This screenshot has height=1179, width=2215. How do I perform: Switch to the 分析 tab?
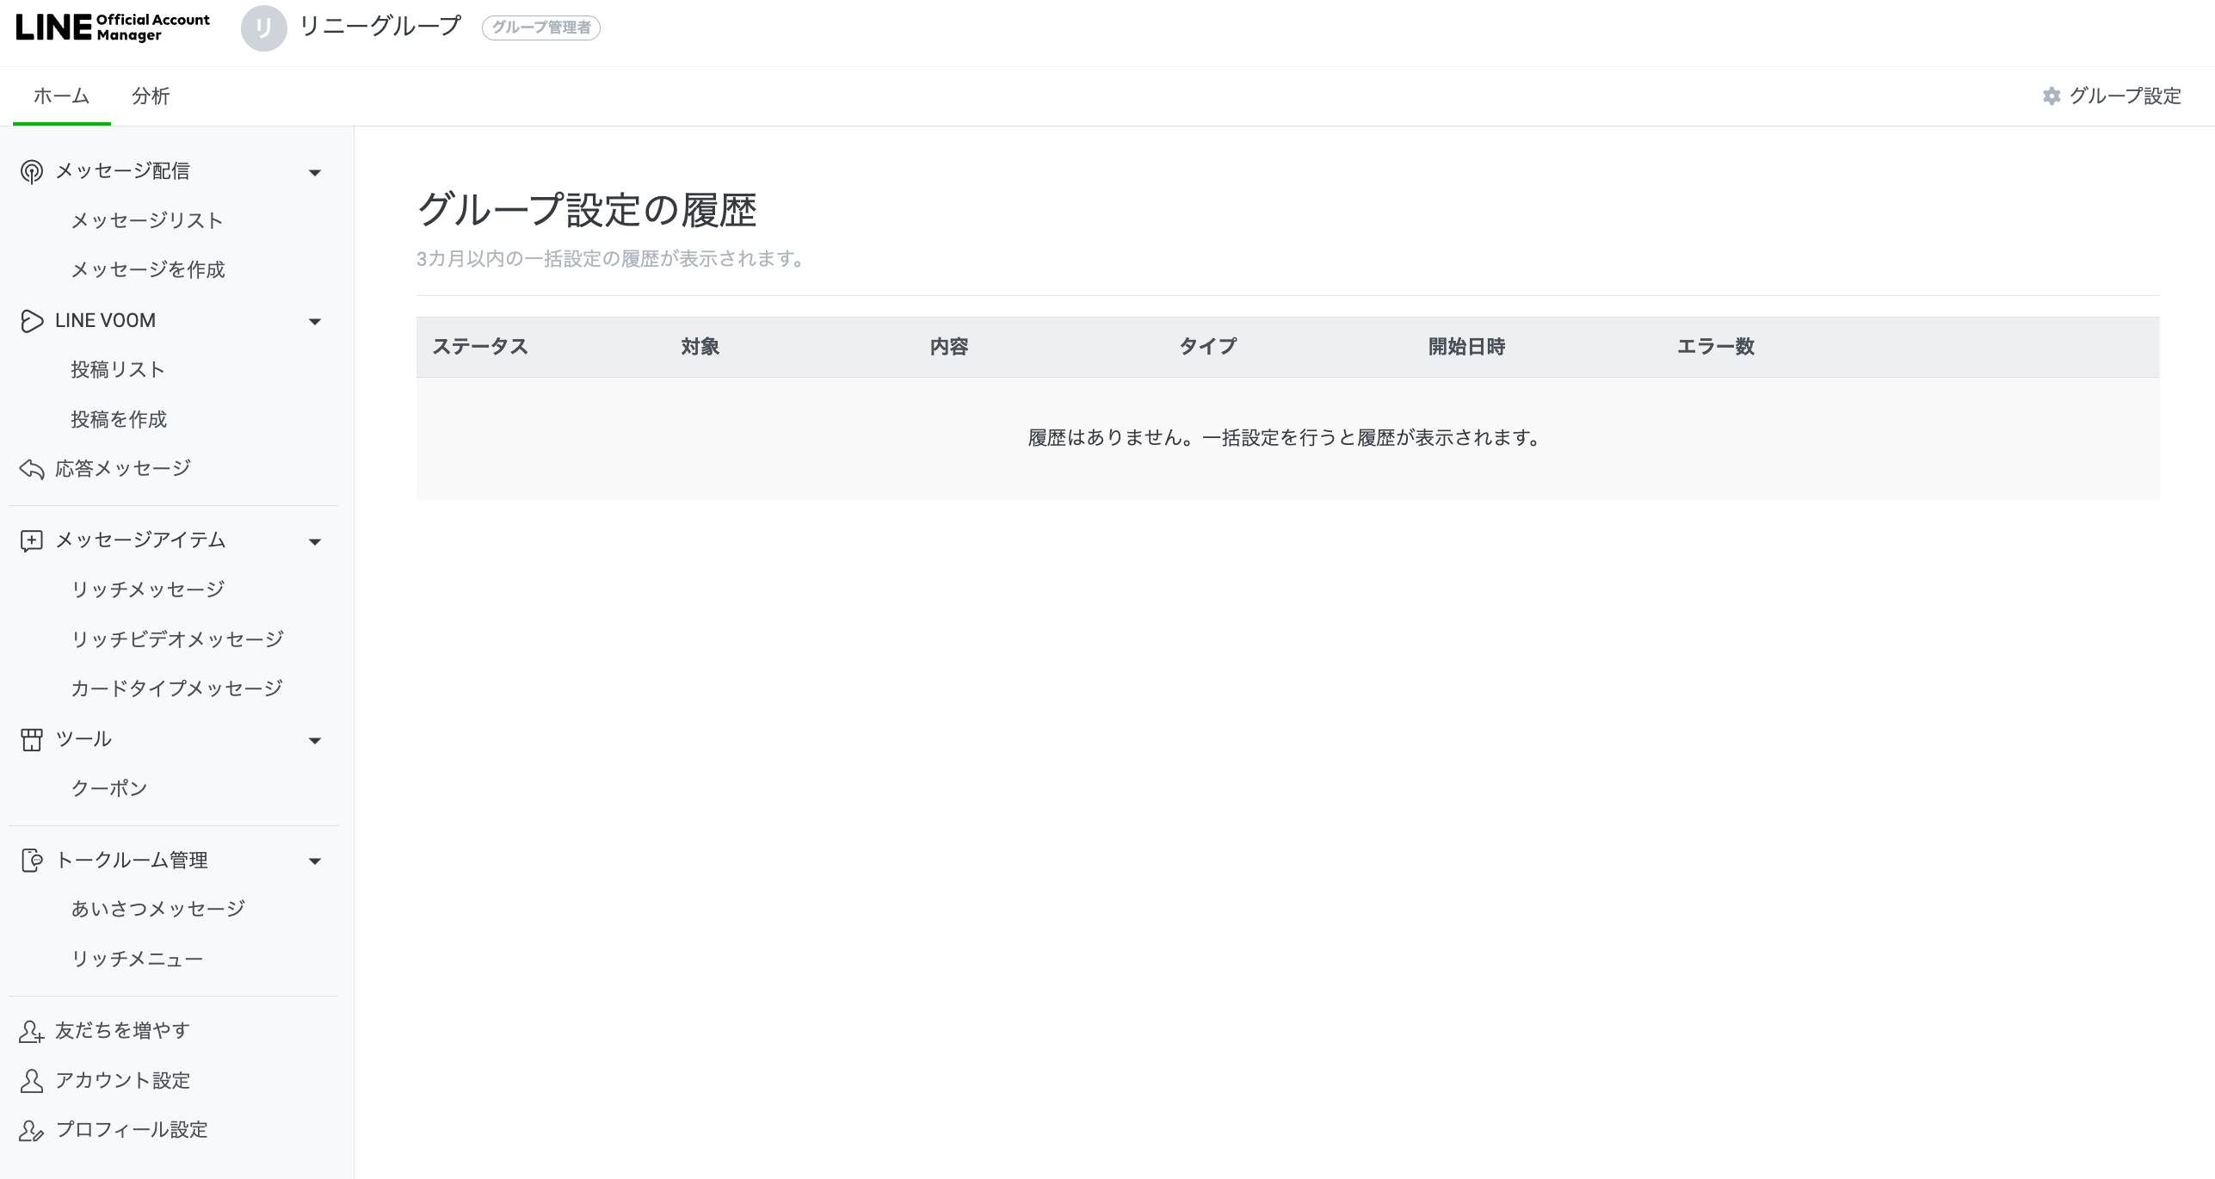[x=151, y=96]
